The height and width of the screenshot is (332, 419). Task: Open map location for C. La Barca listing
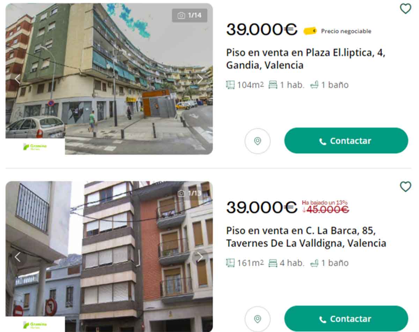[x=258, y=319]
